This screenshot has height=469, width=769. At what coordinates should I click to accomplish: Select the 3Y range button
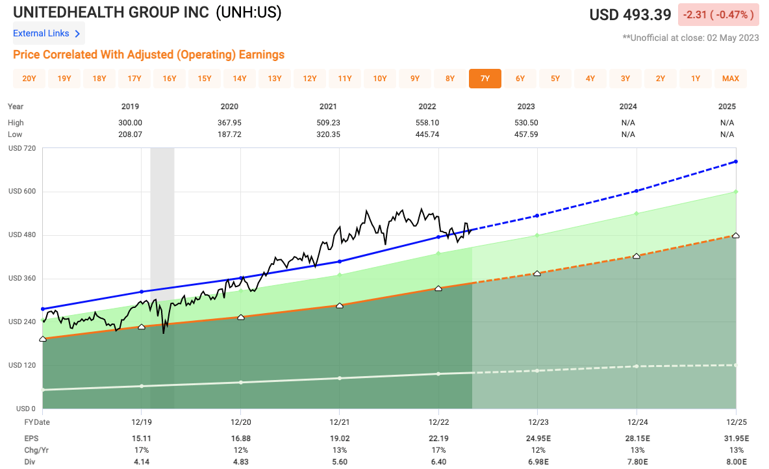(x=625, y=79)
